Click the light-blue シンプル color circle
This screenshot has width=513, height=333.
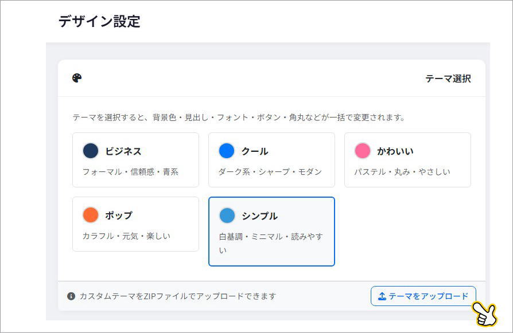point(227,216)
